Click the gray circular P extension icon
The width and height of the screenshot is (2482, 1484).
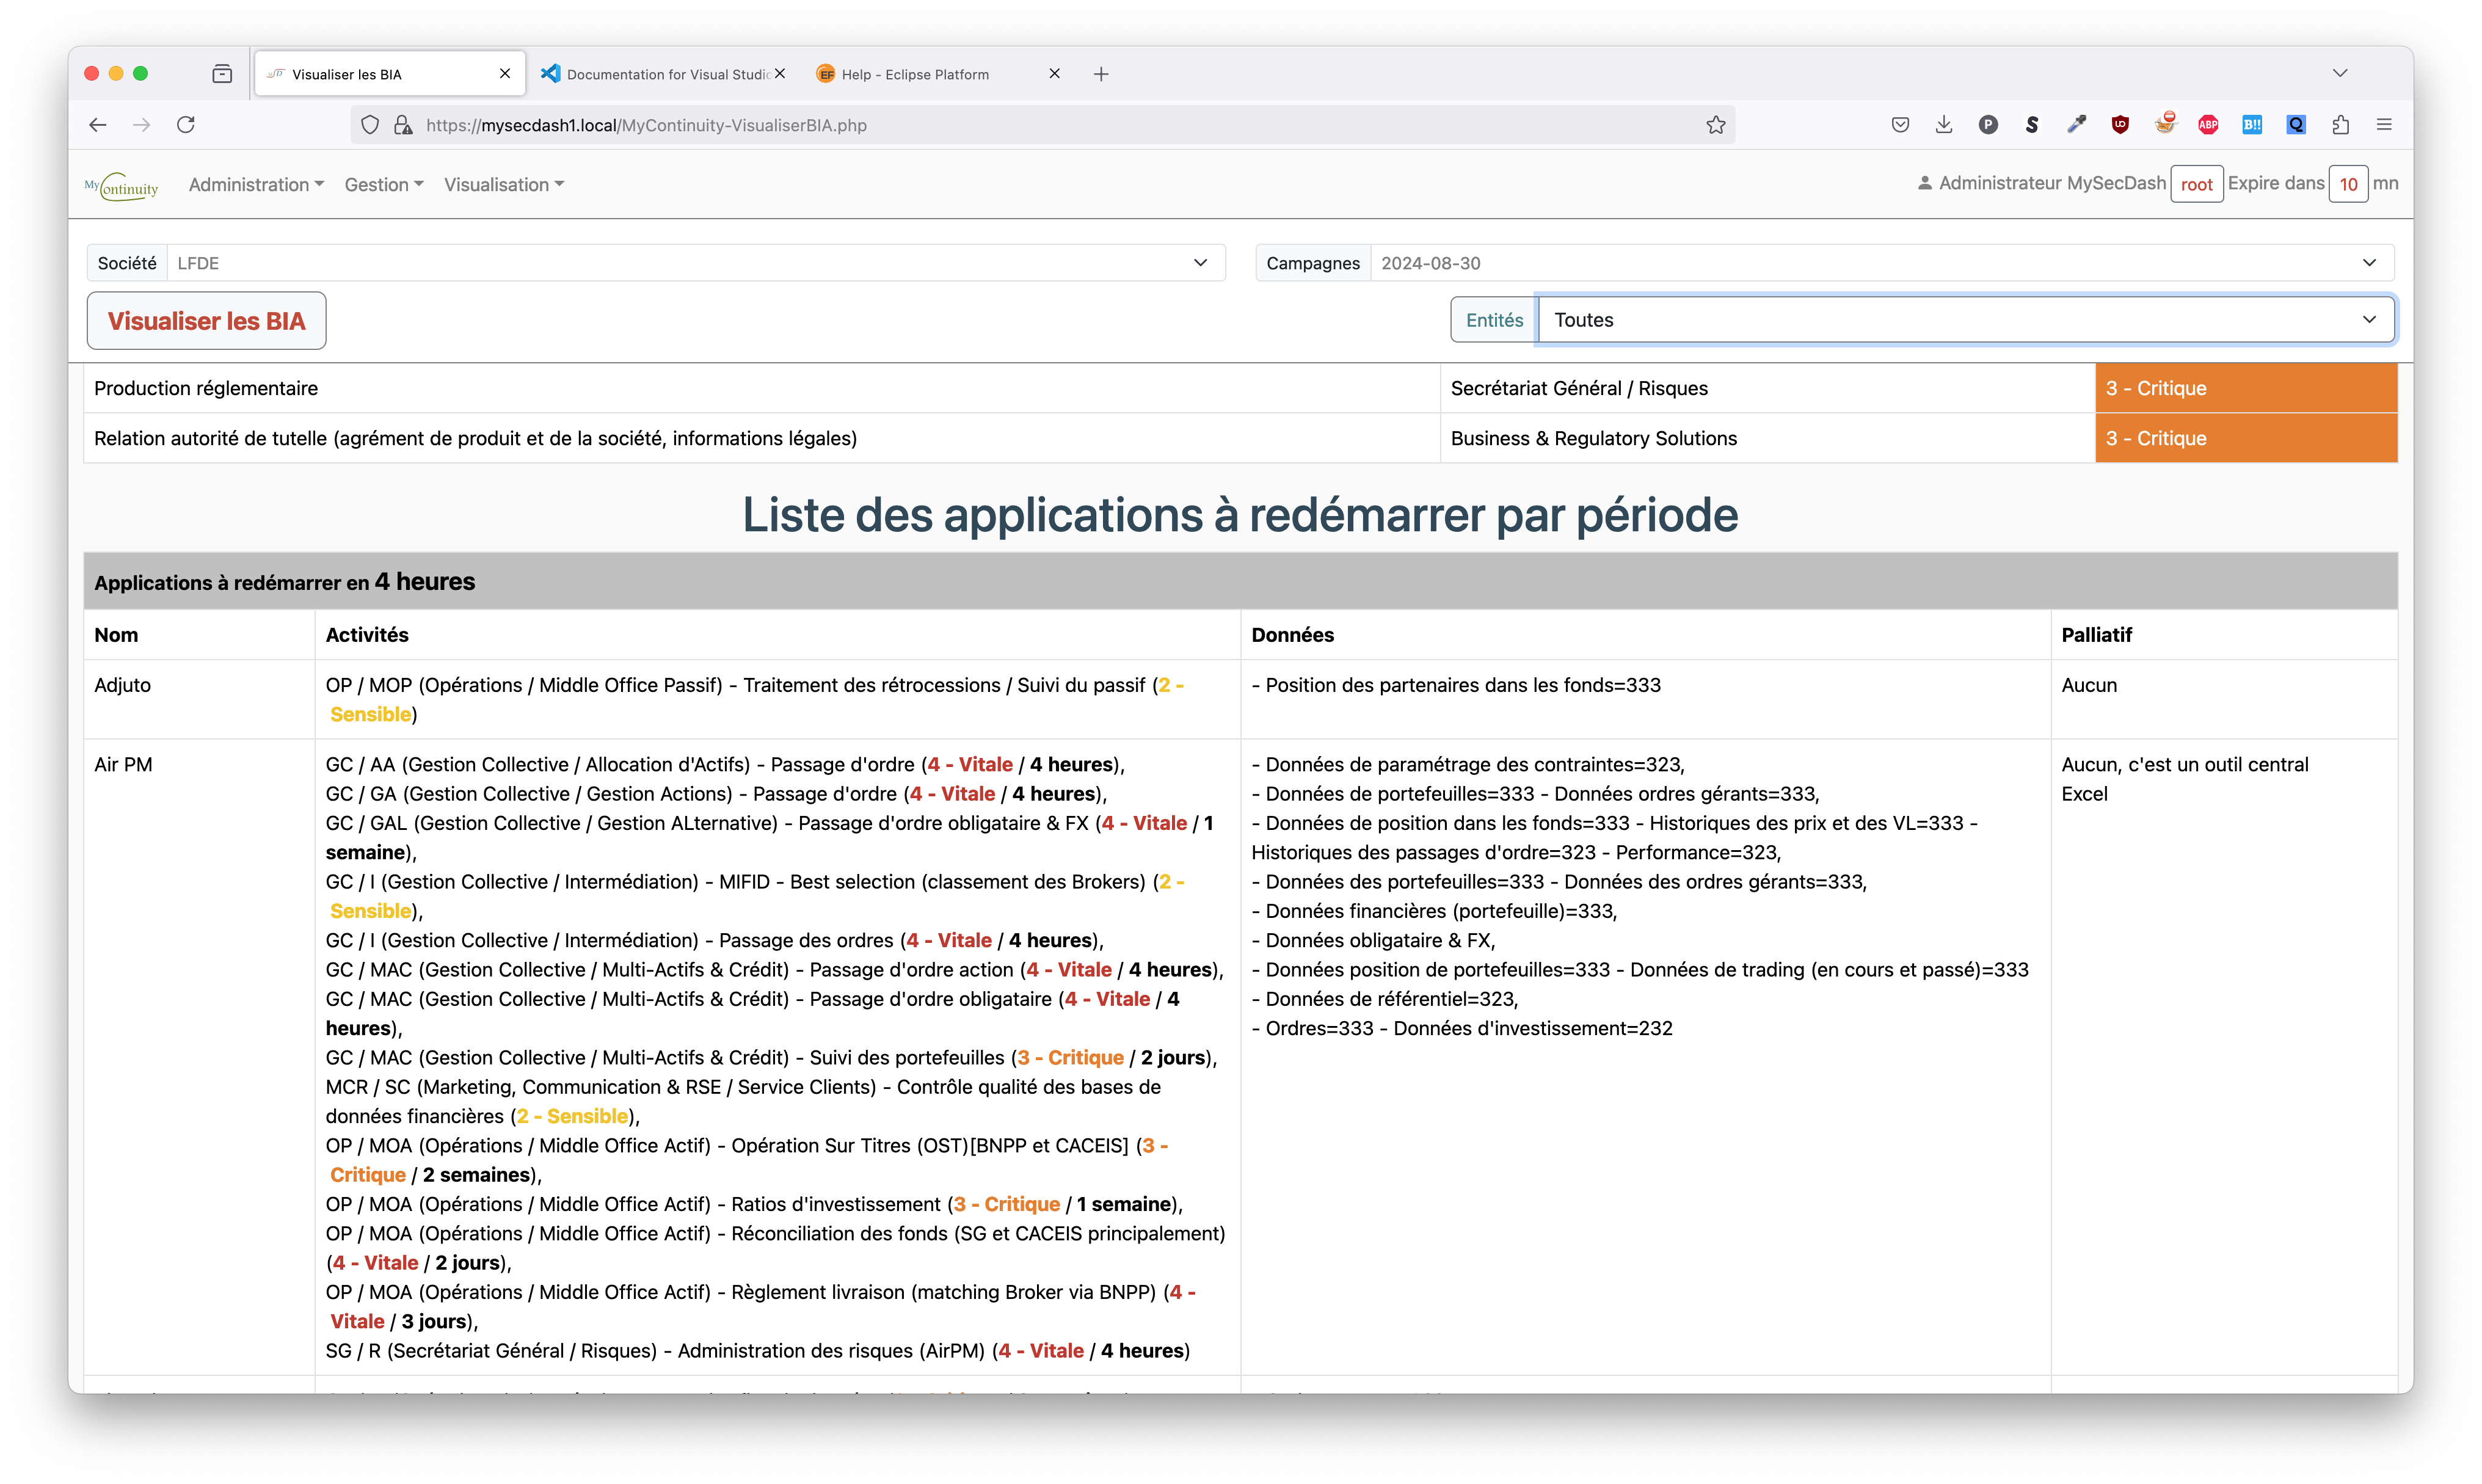point(1988,125)
